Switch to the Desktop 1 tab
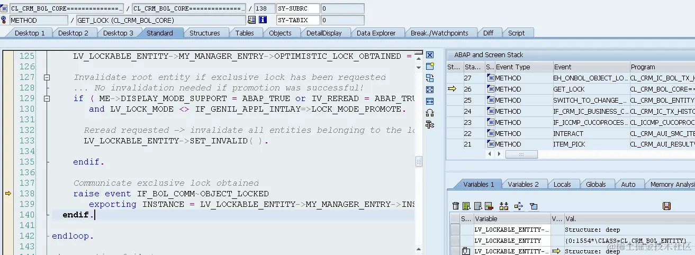The height and width of the screenshot is (255, 695). tap(30, 33)
